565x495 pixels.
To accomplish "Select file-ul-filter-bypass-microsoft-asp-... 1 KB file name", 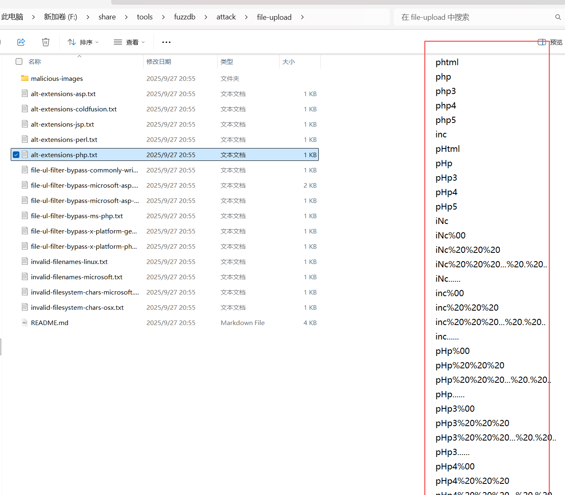I will pyautogui.click(x=85, y=200).
